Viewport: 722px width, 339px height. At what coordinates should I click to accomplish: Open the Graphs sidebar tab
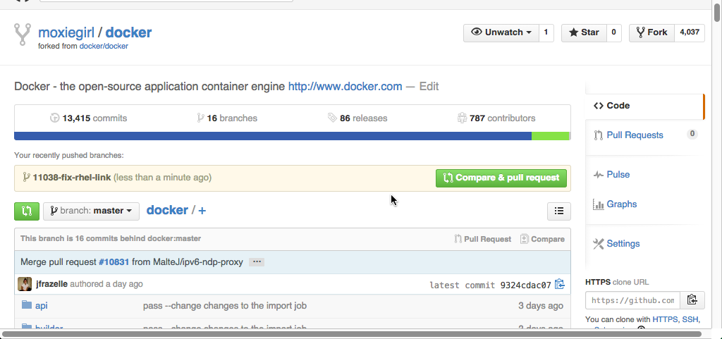pyautogui.click(x=621, y=204)
